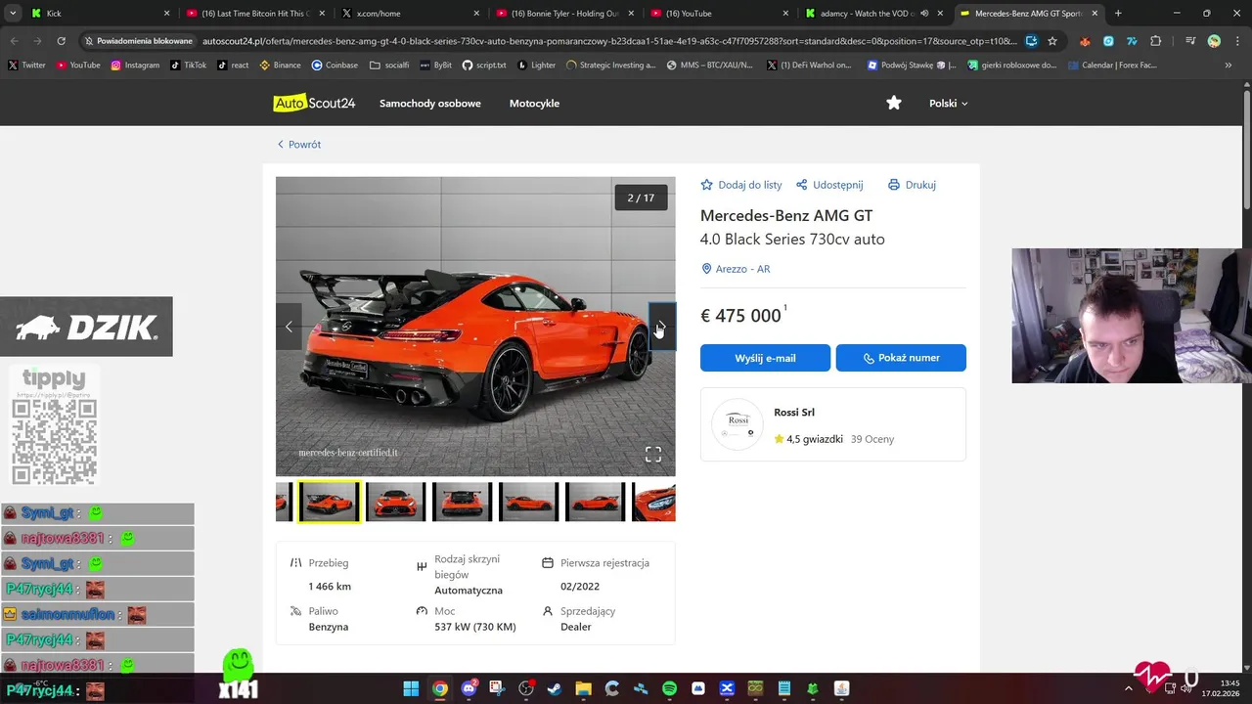The width and height of the screenshot is (1252, 704).
Task: Open Motocykle menu
Action: (x=534, y=103)
